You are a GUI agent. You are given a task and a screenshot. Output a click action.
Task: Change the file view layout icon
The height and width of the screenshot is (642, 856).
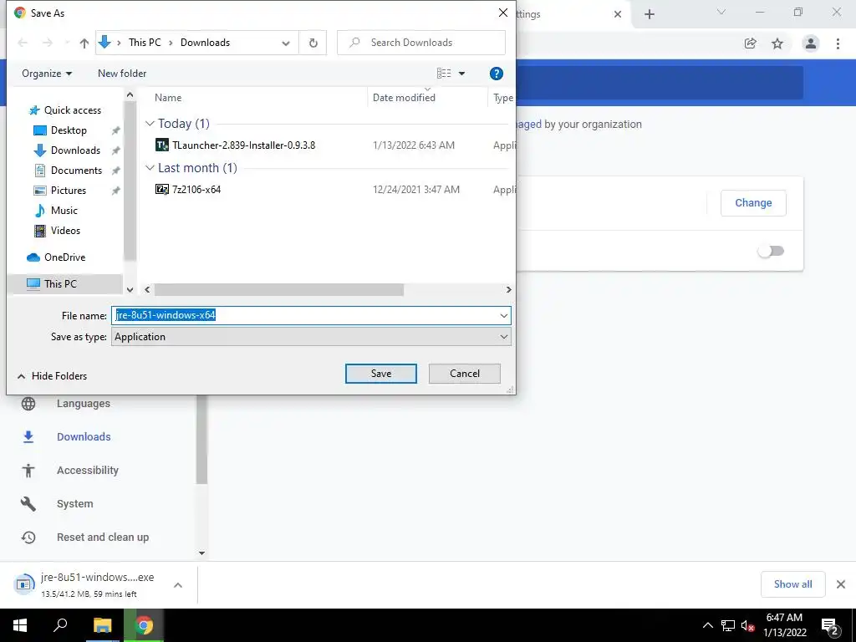pyautogui.click(x=444, y=74)
